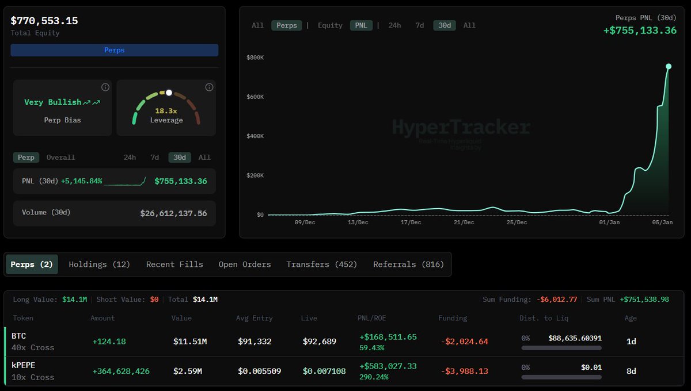The height and width of the screenshot is (391, 691).
Task: Click the BTC token row name
Action: [19, 336]
